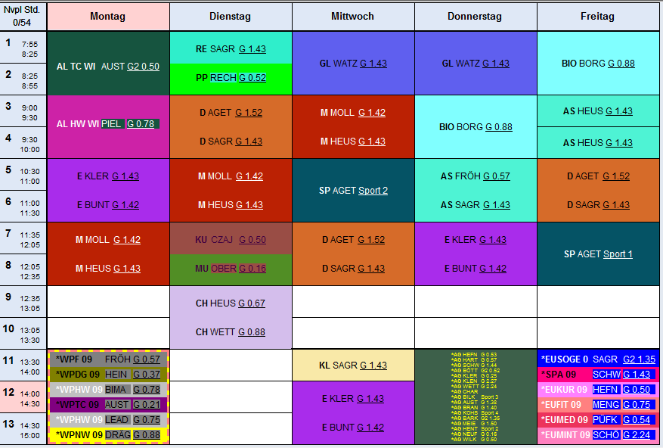Open the Sport 2 room link on Mittwoch
The width and height of the screenshot is (663, 448).
coord(373,191)
